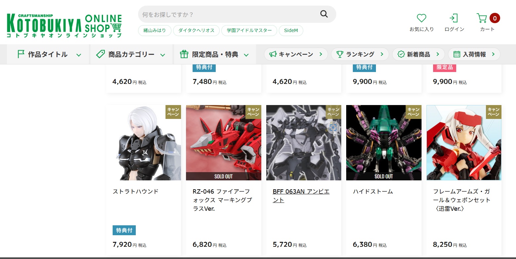Click the お気に入り label
The width and height of the screenshot is (516, 259).
[422, 29]
